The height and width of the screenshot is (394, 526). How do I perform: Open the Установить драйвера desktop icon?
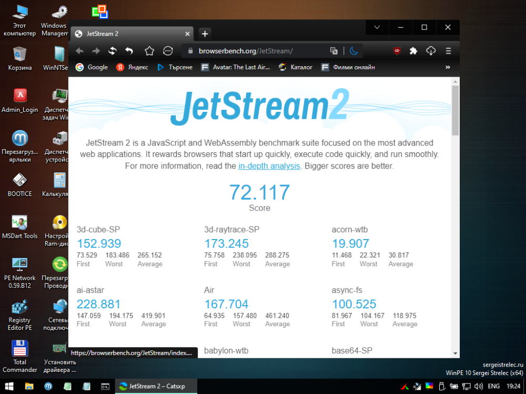pyautogui.click(x=60, y=358)
